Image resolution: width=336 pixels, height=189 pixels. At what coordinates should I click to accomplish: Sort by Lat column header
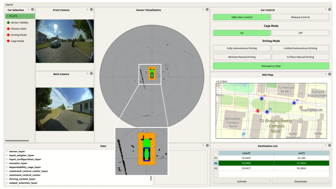[302, 153]
